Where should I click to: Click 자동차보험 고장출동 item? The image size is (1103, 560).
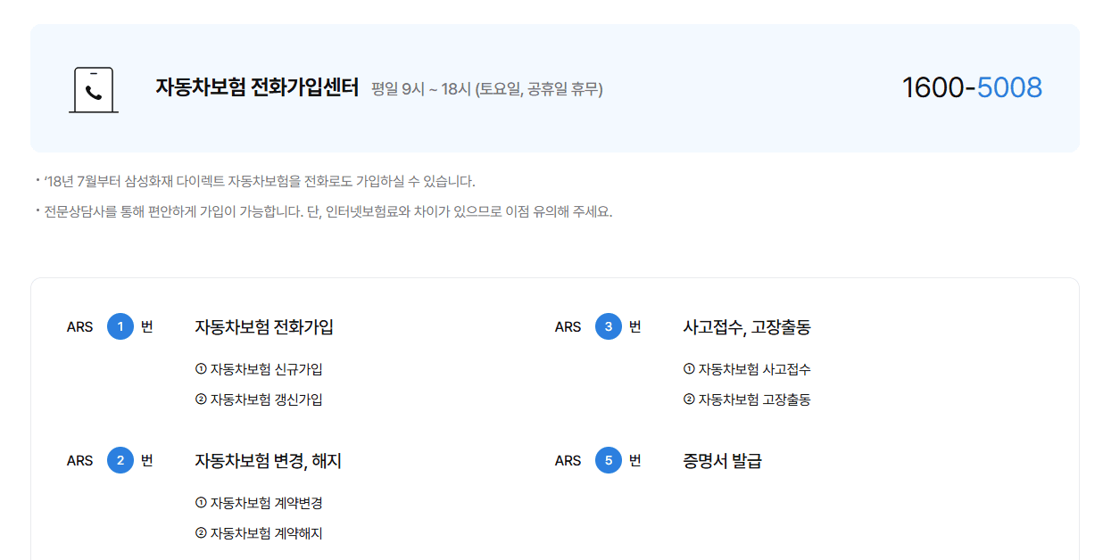click(x=747, y=399)
